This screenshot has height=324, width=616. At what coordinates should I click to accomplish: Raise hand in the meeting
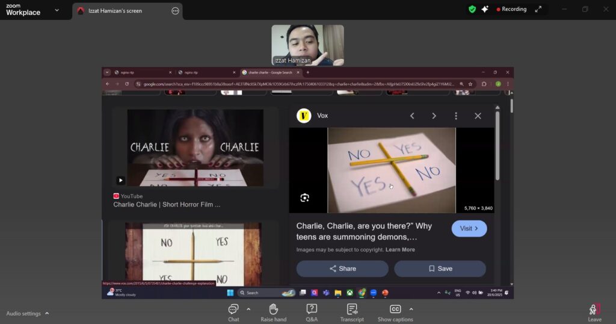(274, 313)
